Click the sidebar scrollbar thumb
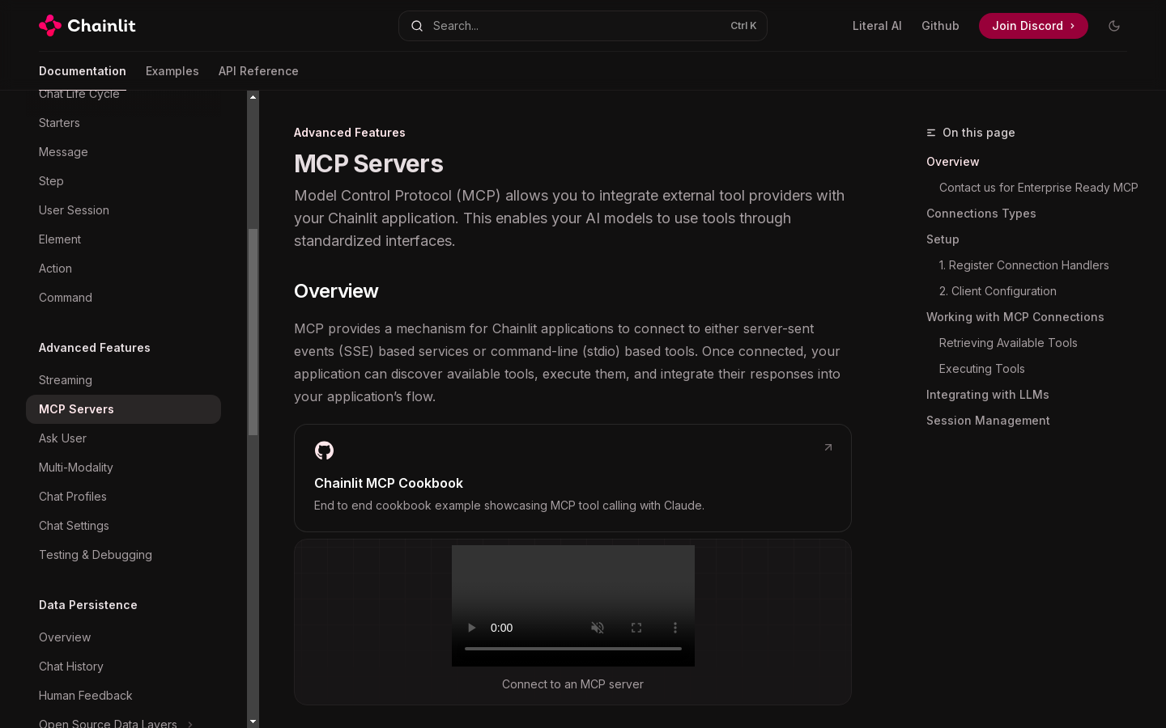This screenshot has width=1166, height=728. tap(253, 332)
